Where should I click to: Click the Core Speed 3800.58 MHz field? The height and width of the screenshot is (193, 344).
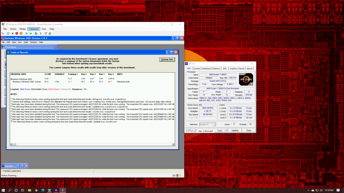tap(207, 108)
